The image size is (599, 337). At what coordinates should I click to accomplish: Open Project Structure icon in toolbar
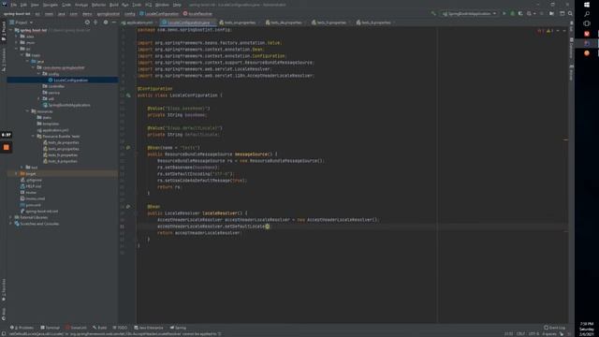click(x=551, y=13)
